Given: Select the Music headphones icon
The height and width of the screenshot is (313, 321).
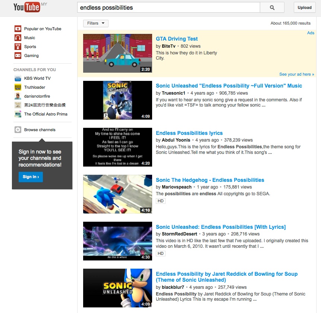Looking at the screenshot, I should (18, 38).
